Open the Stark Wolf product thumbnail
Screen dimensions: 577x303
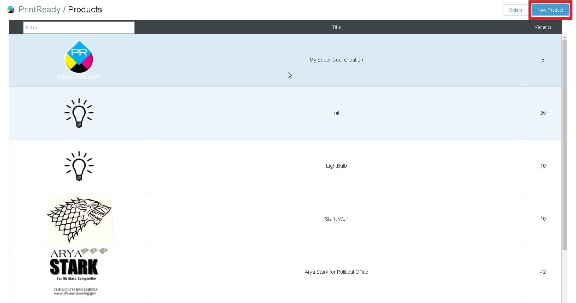[79, 220]
